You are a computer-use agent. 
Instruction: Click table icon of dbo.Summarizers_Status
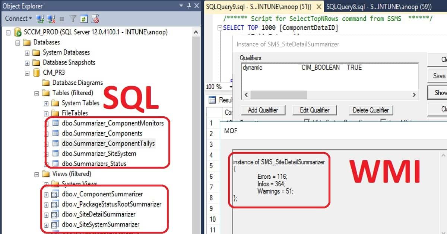pos(56,163)
